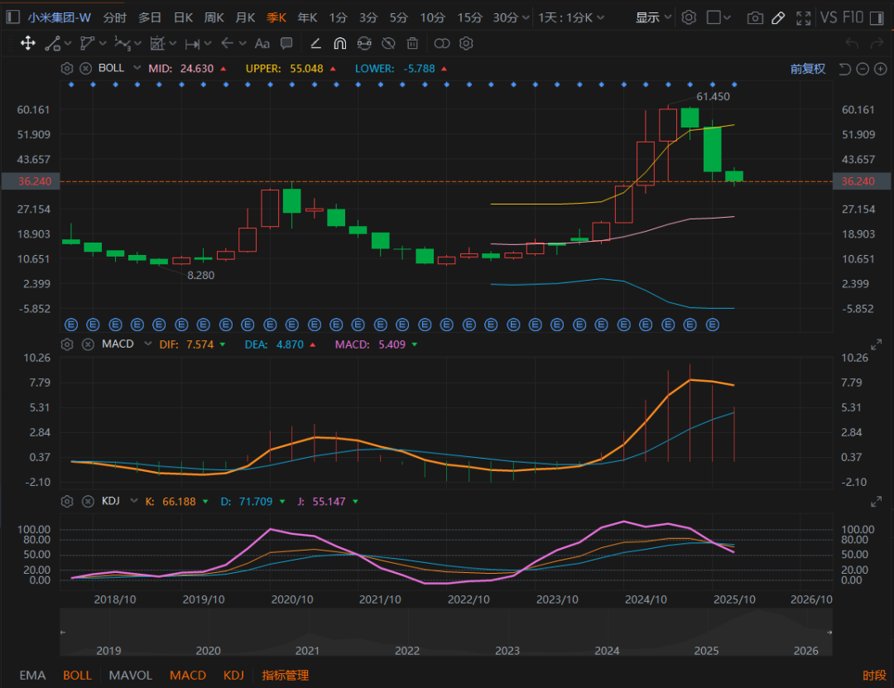This screenshot has height=688, width=894.
Task: Open MACD indicator settings gear
Action: pos(67,344)
